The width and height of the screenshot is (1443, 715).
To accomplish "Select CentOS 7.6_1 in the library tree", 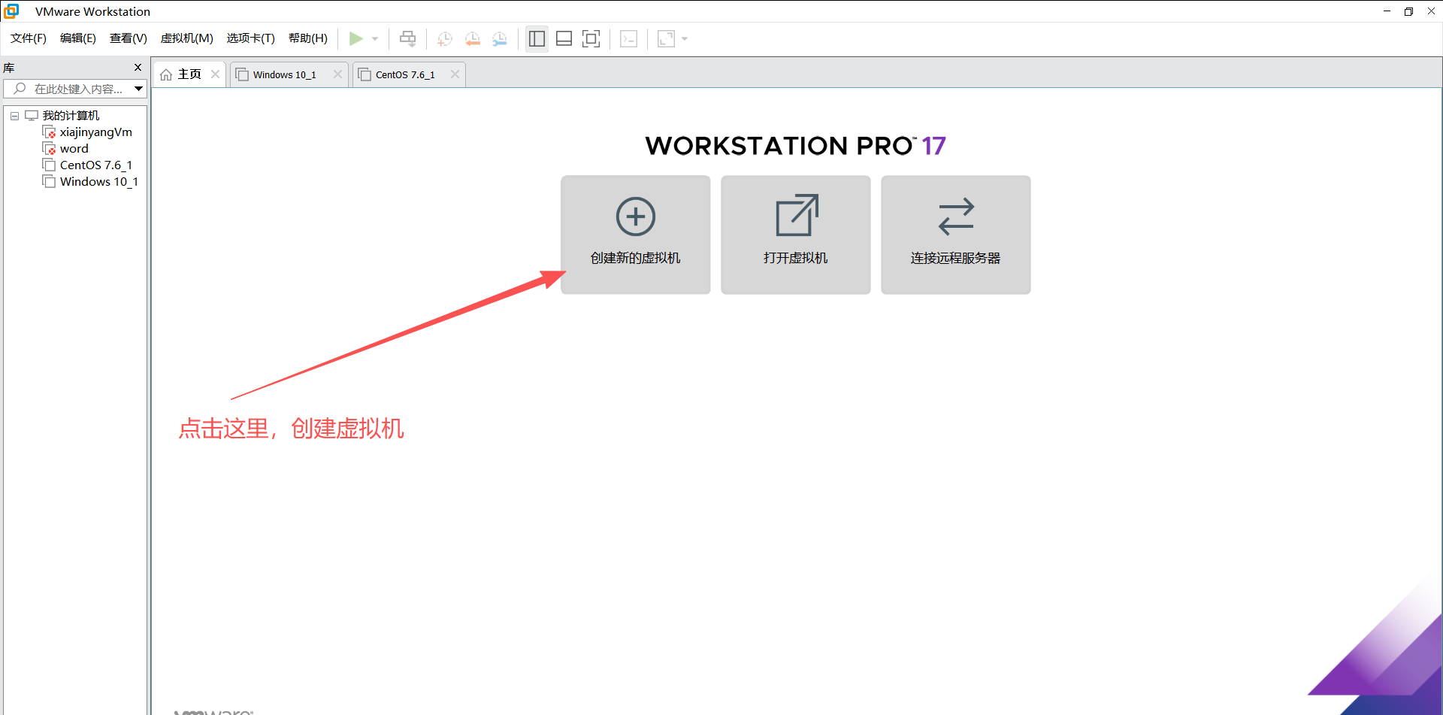I will click(x=95, y=165).
